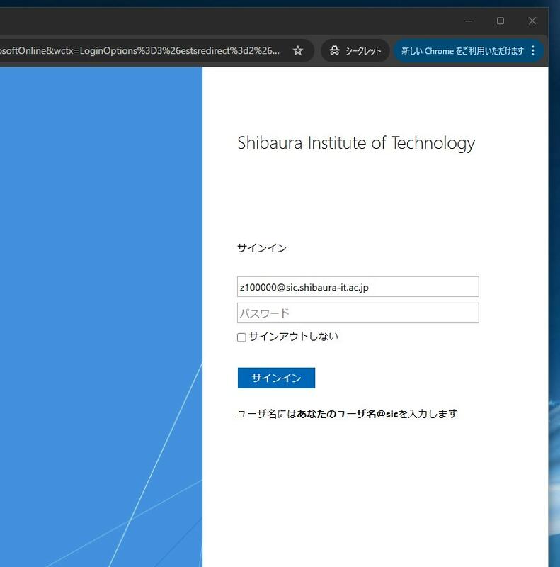Click the サインアウトしない label text
The height and width of the screenshot is (567, 560).
tap(293, 337)
